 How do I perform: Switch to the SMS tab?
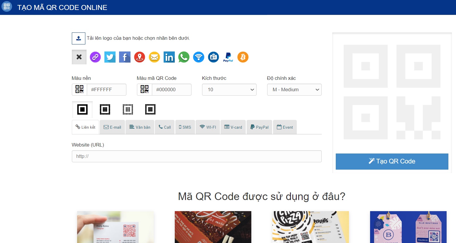185,127
